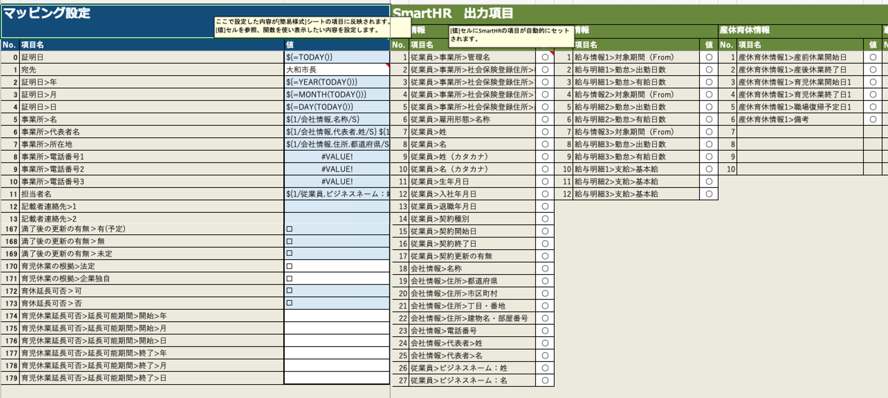
Task: Click the circle for 給与明細1>支給>基本給
Action: click(709, 169)
